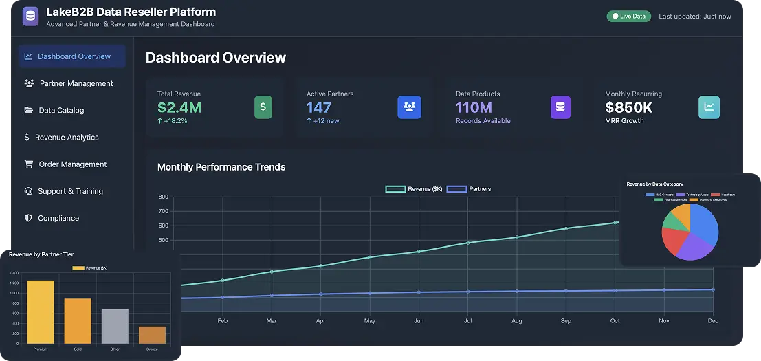
Task: Click the Gold bar in the Partner Tier chart
Action: click(x=78, y=321)
